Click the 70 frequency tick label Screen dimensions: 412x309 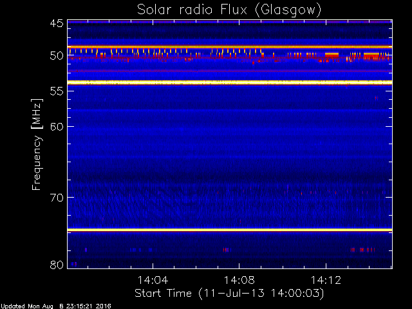point(57,198)
